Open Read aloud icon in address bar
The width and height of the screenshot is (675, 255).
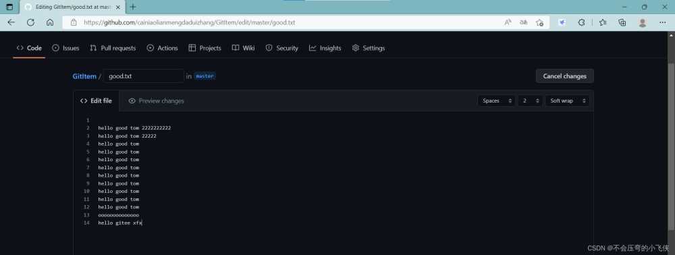pos(508,22)
